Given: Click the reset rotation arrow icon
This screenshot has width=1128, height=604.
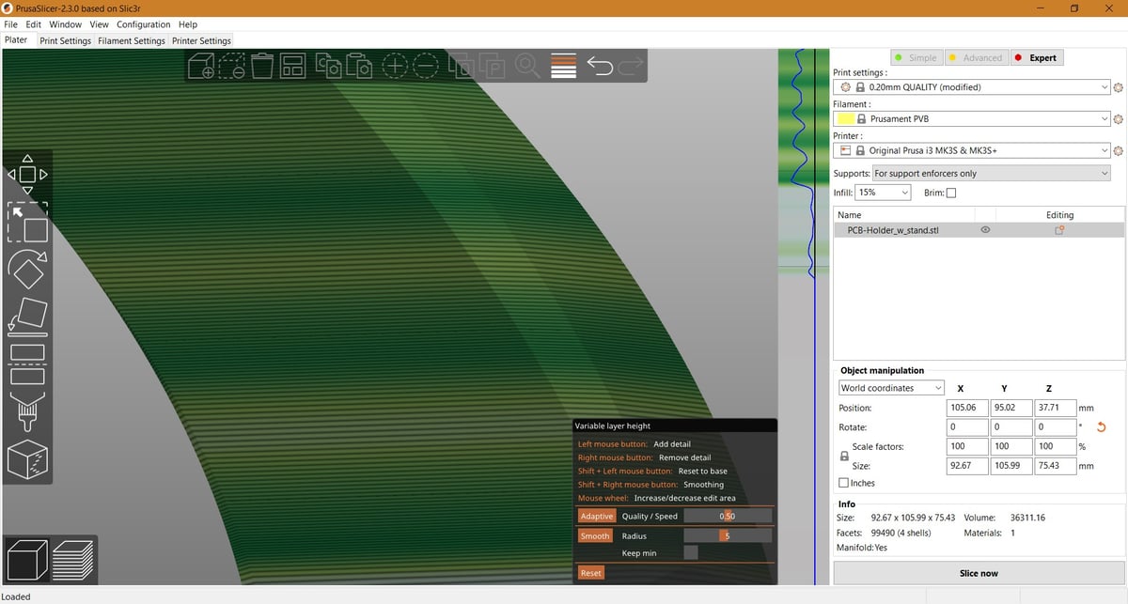Looking at the screenshot, I should 1102,427.
